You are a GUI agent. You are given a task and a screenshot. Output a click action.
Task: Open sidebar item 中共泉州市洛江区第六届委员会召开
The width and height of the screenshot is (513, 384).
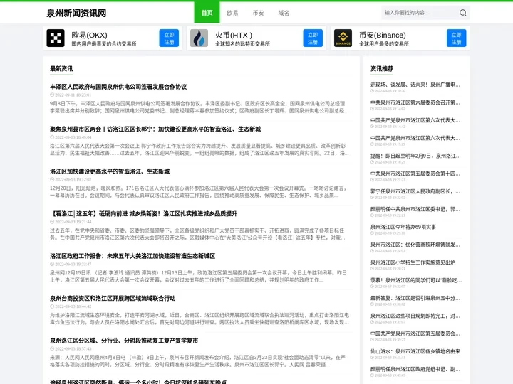coord(415,102)
